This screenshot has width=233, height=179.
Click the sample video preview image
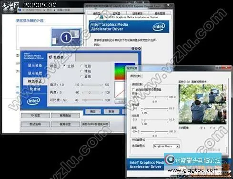(203, 104)
